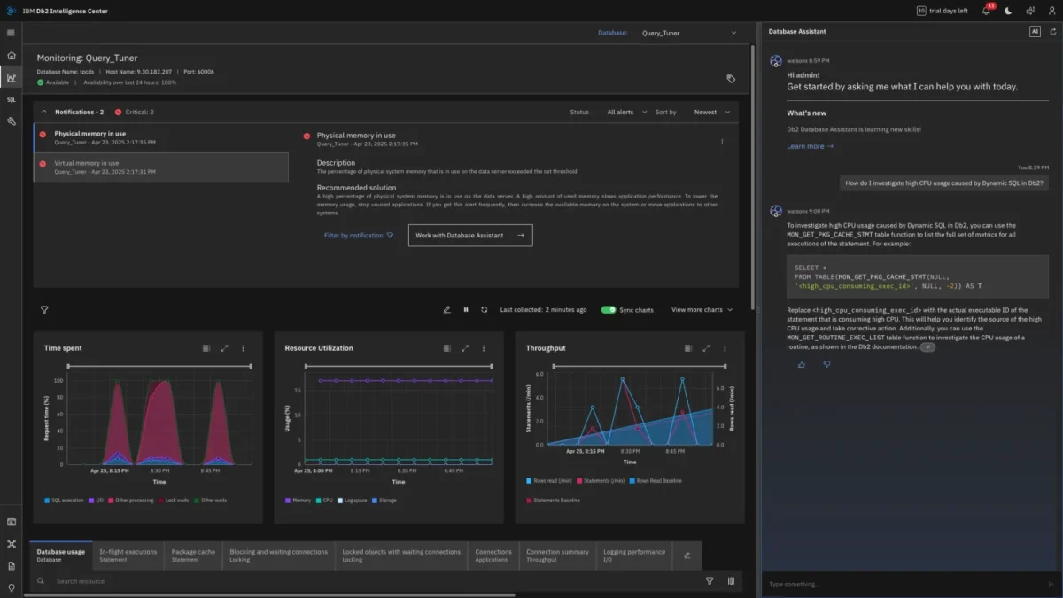Click the AI label in assistant header
The image size is (1063, 598).
1035,32
